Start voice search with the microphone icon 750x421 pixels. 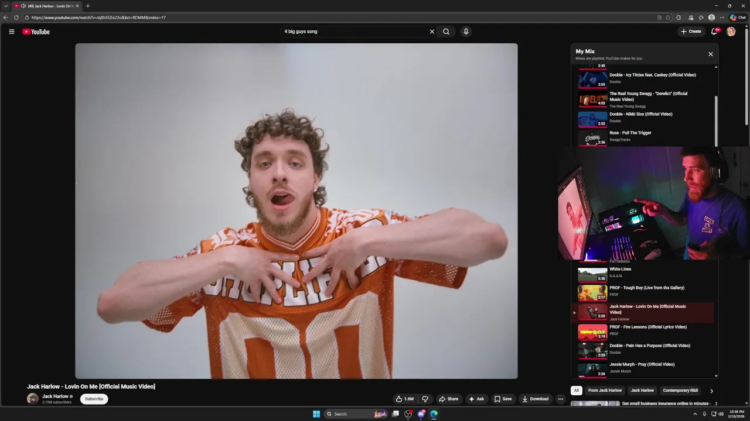466,32
